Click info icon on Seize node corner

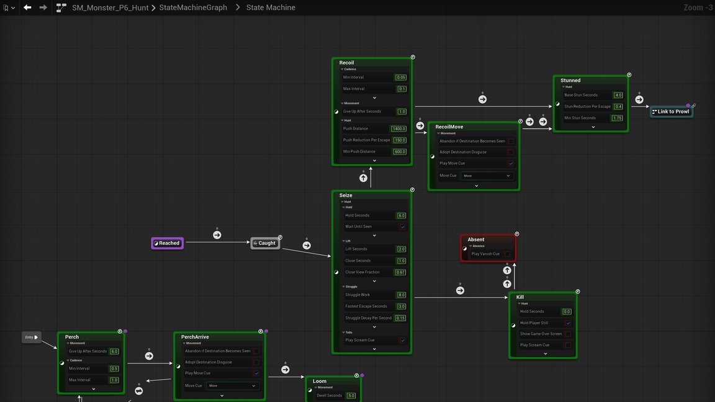tap(412, 190)
